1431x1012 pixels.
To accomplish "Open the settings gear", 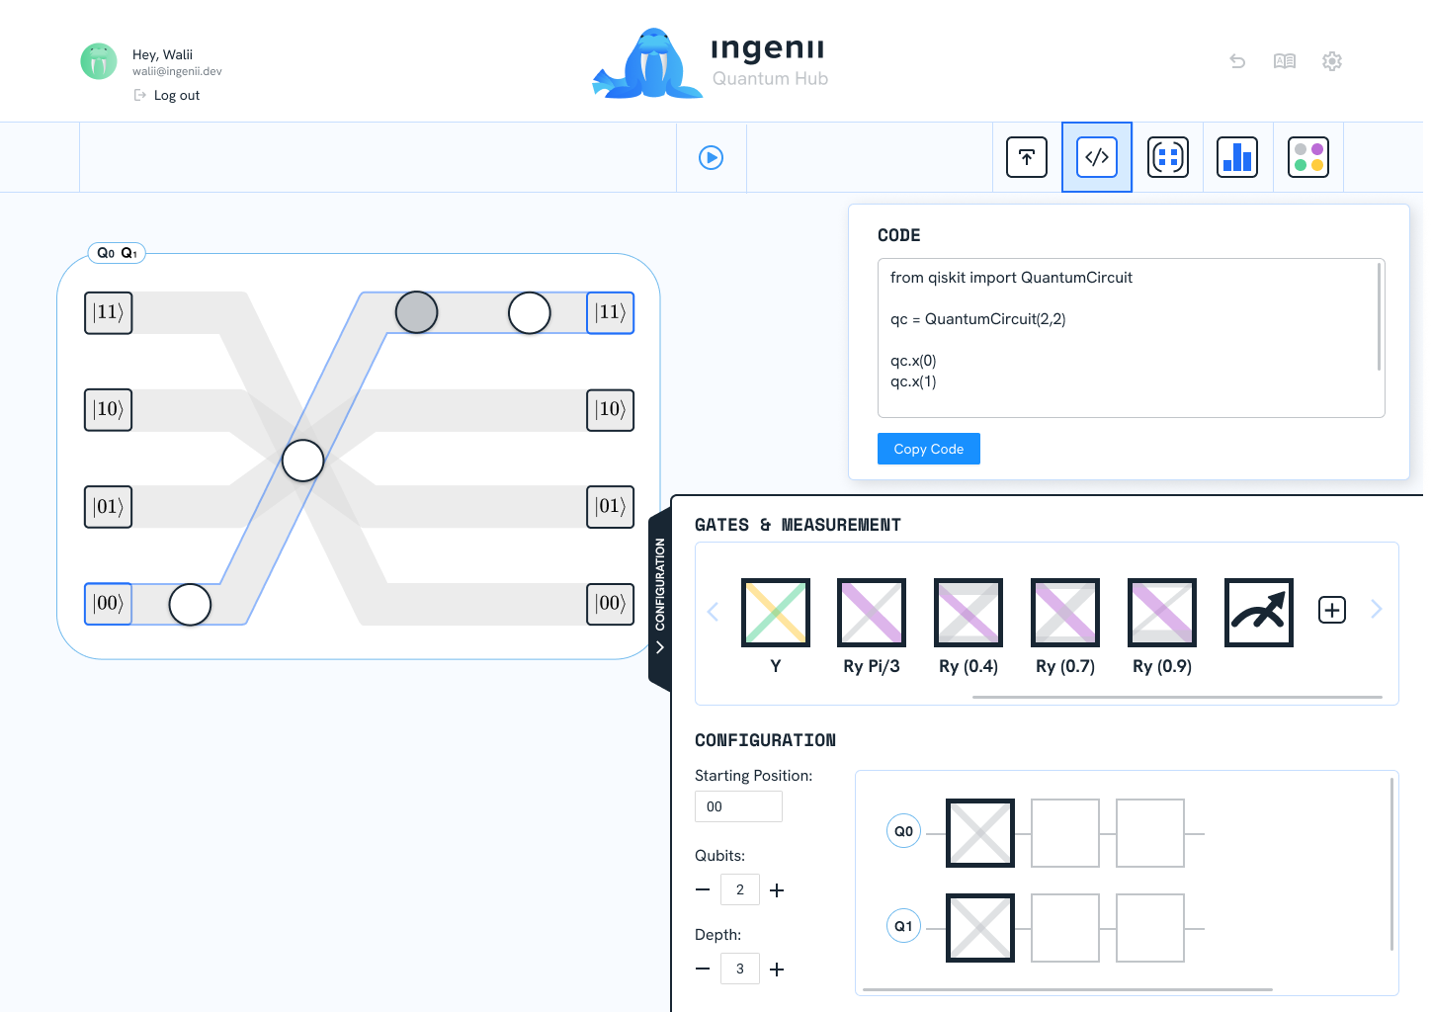I will [x=1332, y=61].
